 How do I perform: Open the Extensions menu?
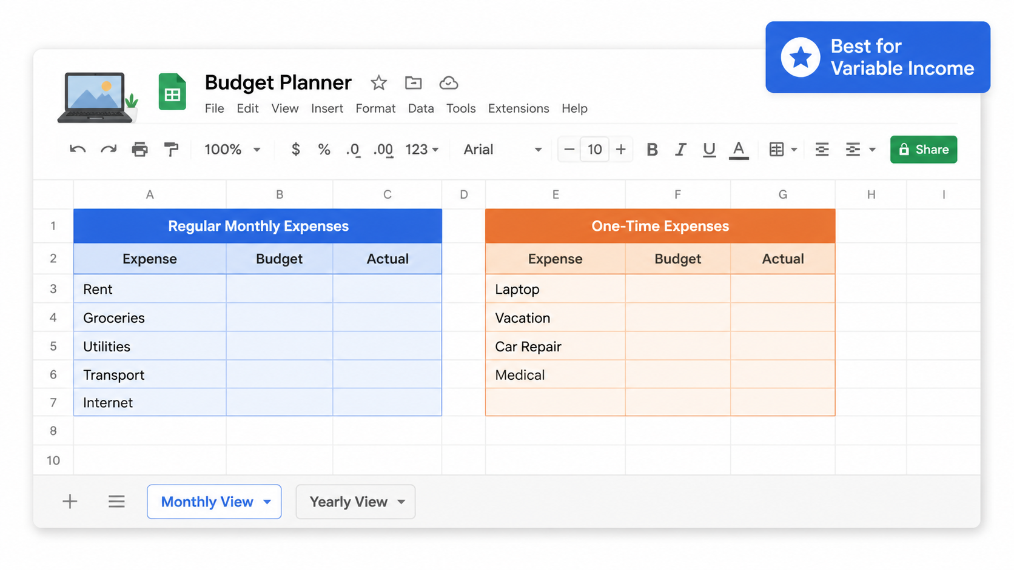[519, 108]
